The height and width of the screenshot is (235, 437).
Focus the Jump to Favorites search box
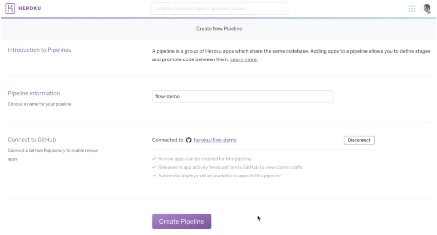tap(219, 8)
